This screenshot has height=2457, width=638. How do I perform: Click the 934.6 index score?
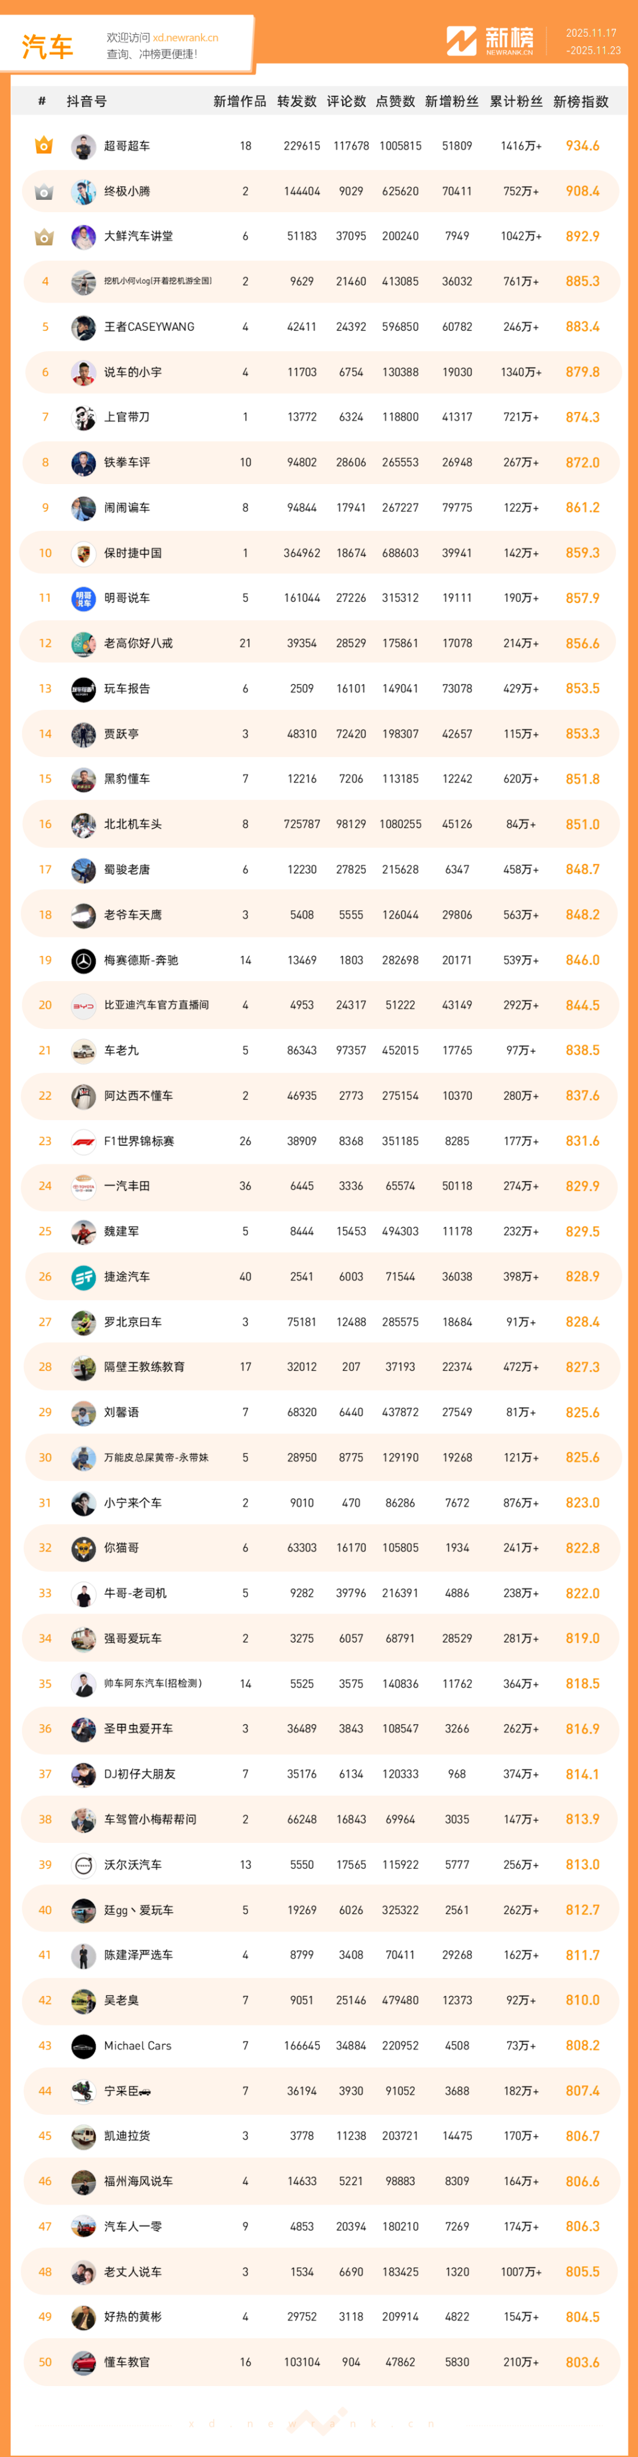point(582,146)
